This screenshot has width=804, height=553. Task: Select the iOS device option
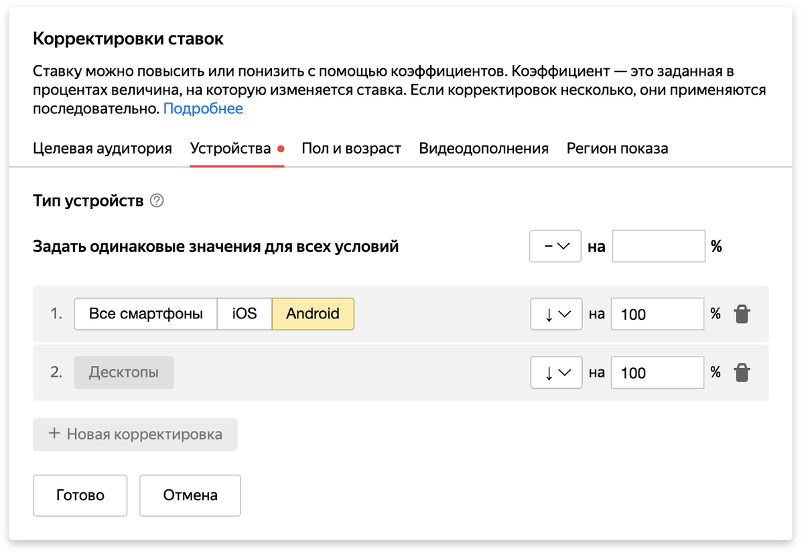[x=245, y=314]
